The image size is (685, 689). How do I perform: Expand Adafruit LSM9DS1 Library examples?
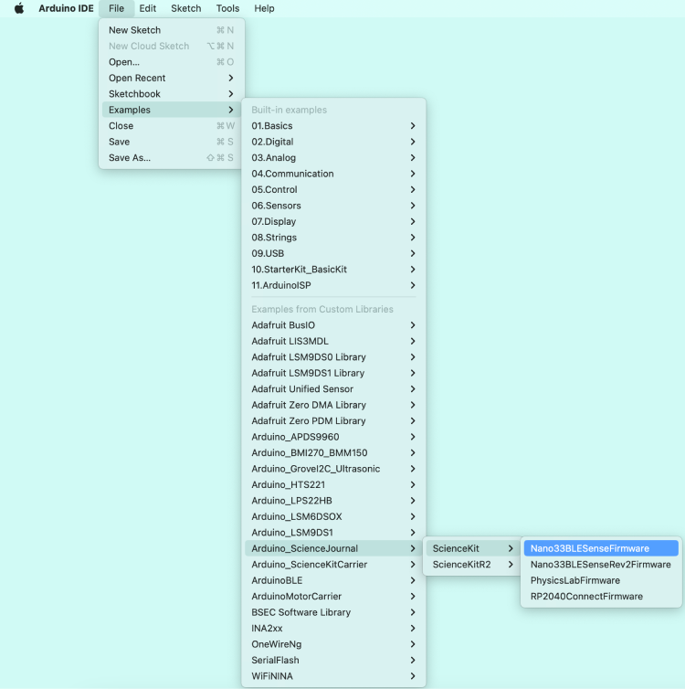pyautogui.click(x=308, y=373)
